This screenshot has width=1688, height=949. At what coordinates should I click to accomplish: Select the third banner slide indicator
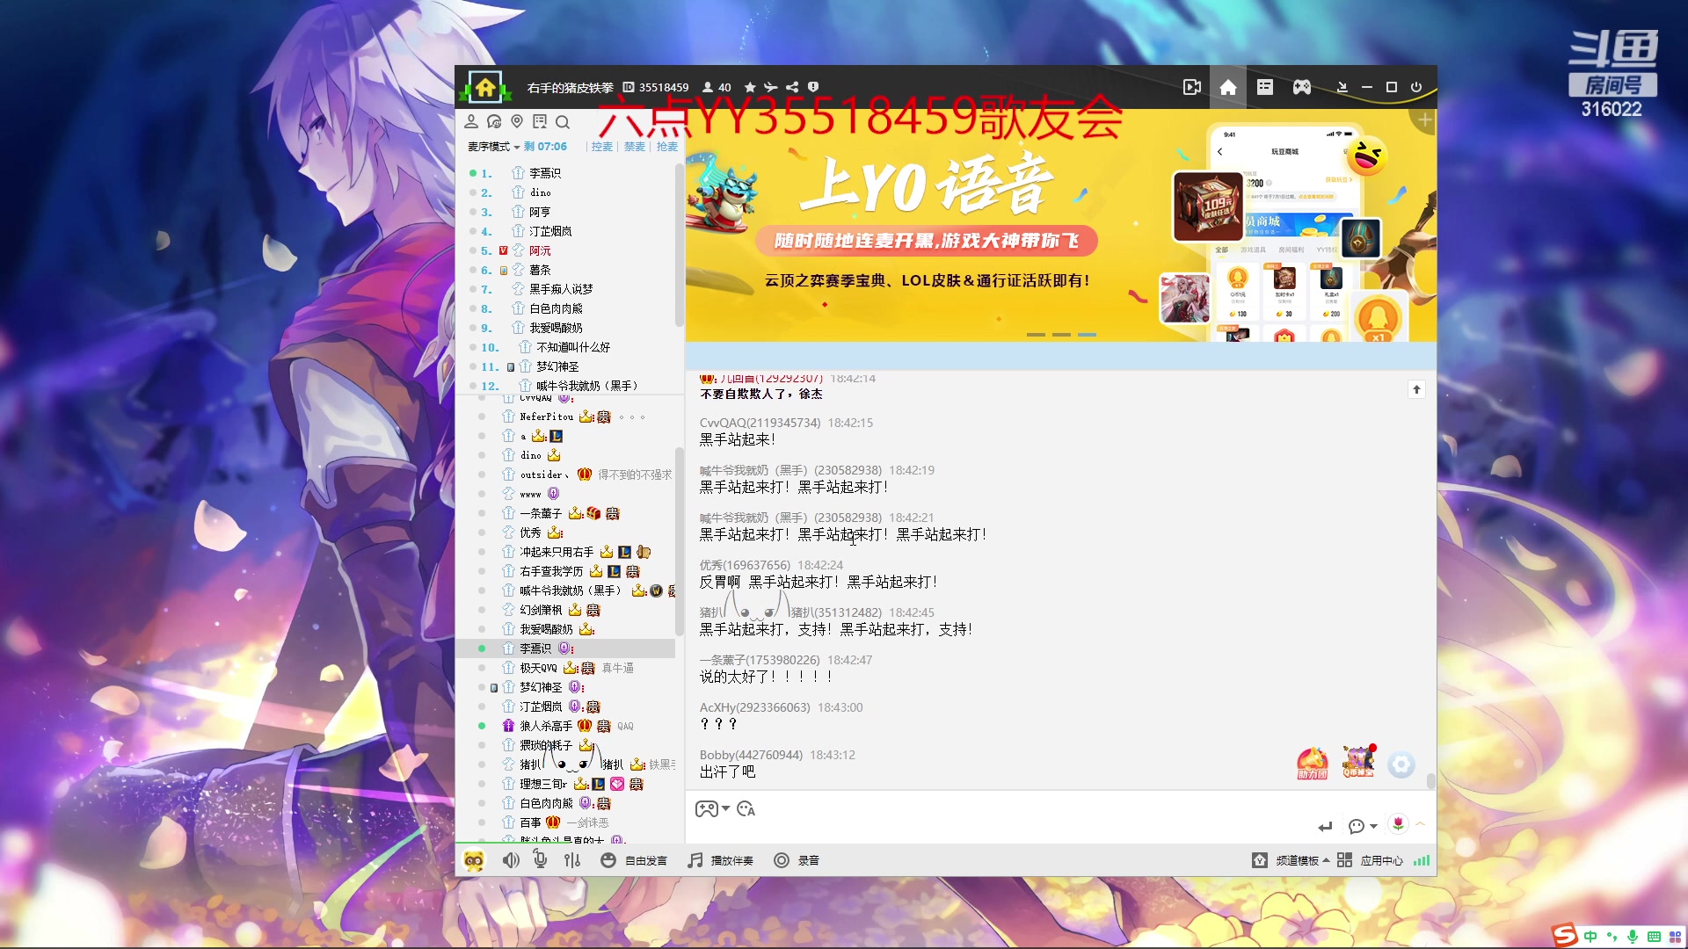click(1087, 335)
